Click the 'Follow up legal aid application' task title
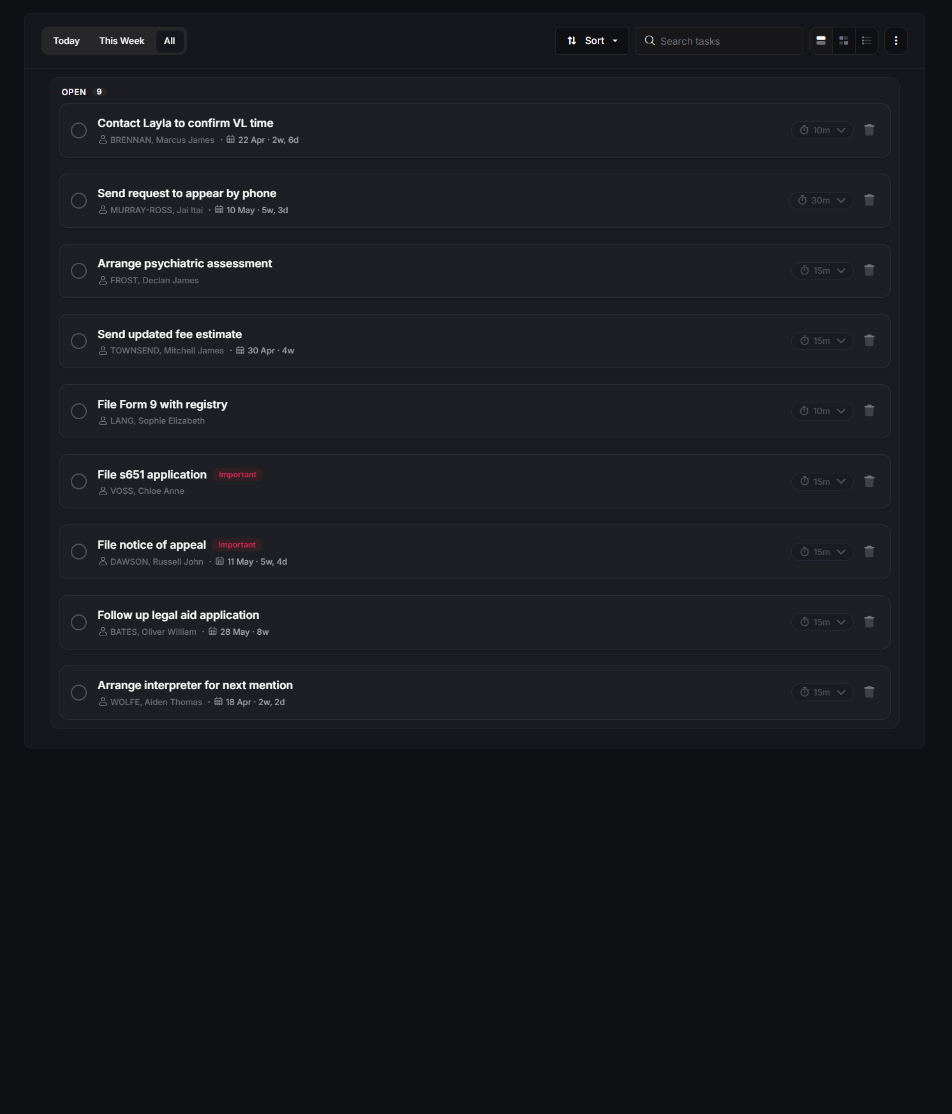 tap(178, 614)
